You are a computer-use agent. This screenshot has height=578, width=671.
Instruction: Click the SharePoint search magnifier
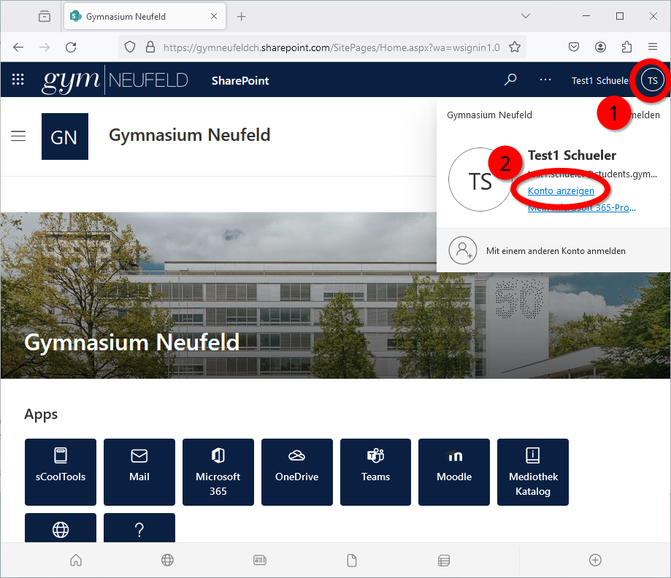(x=510, y=80)
